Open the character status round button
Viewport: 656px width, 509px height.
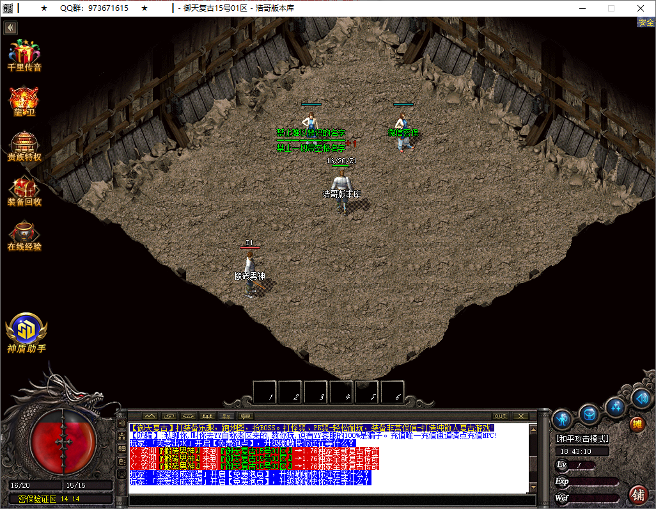coord(563,419)
